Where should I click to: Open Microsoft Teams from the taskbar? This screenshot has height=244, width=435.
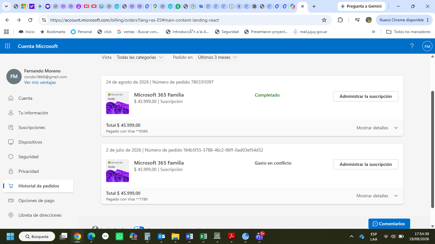pos(260,236)
